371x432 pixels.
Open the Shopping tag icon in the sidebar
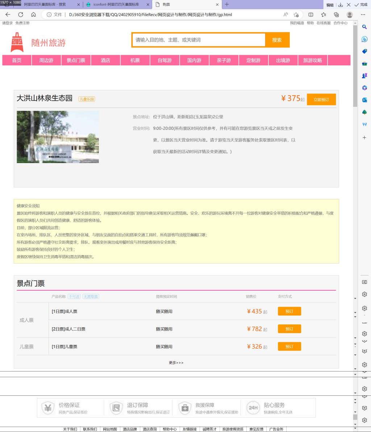click(364, 51)
